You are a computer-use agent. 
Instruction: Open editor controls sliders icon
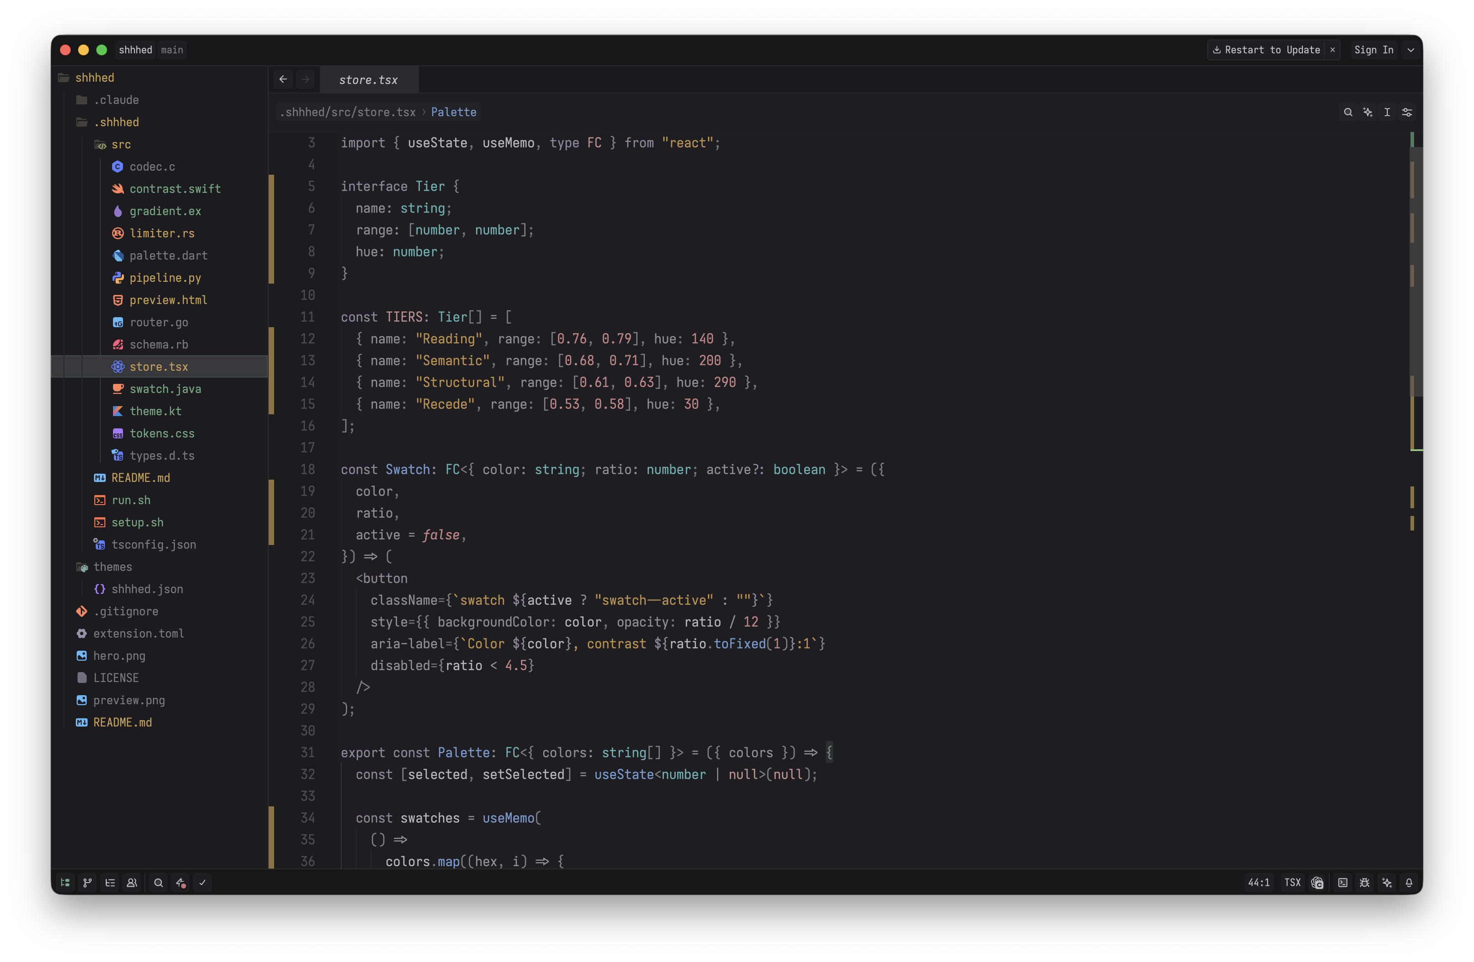point(1407,112)
